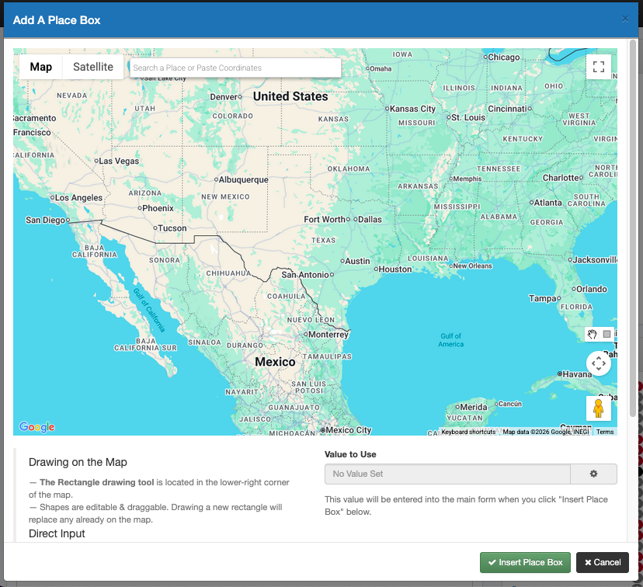This screenshot has height=587, width=643.
Task: Click the Denver city label
Action: 224,97
